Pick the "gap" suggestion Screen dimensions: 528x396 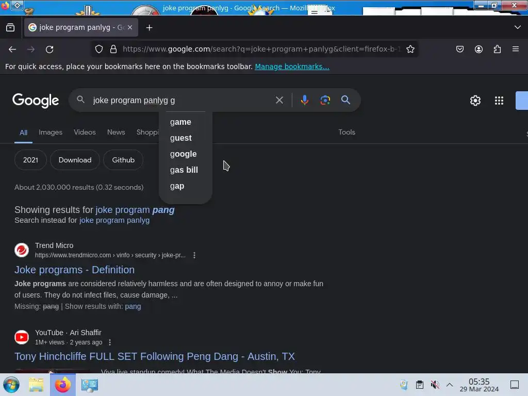click(186, 186)
